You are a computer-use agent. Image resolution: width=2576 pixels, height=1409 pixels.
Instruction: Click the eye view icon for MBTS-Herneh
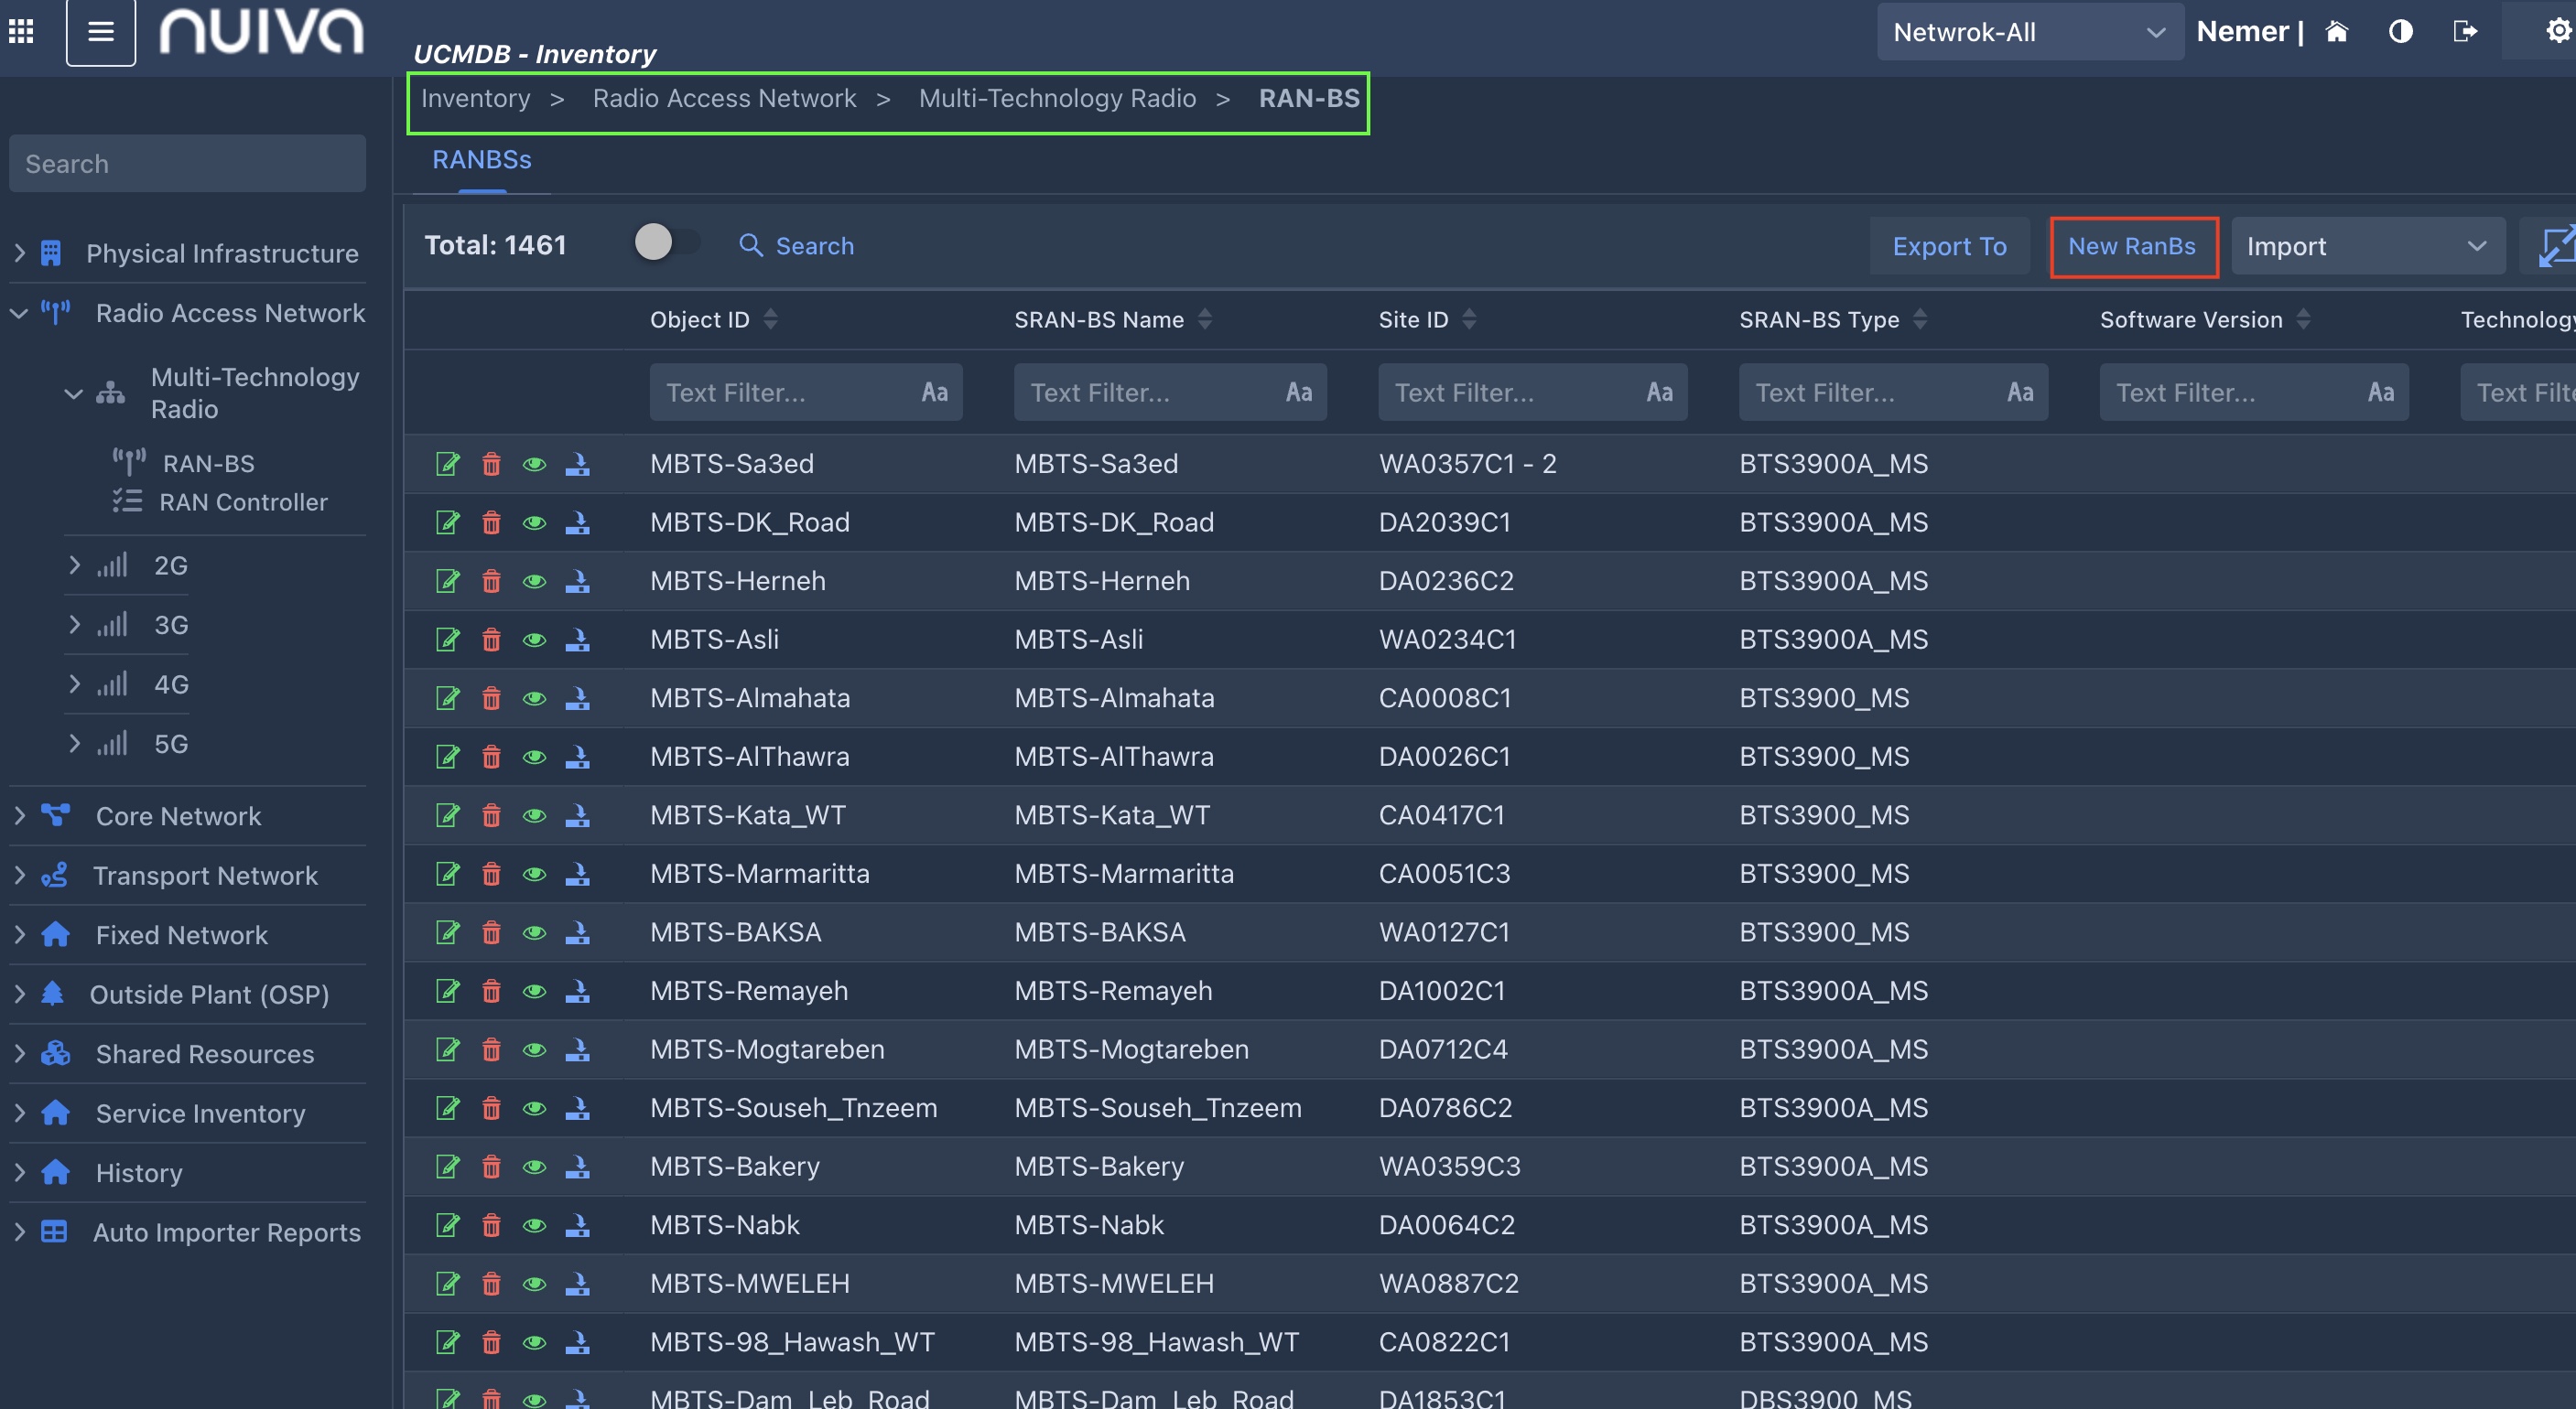pyautogui.click(x=534, y=582)
